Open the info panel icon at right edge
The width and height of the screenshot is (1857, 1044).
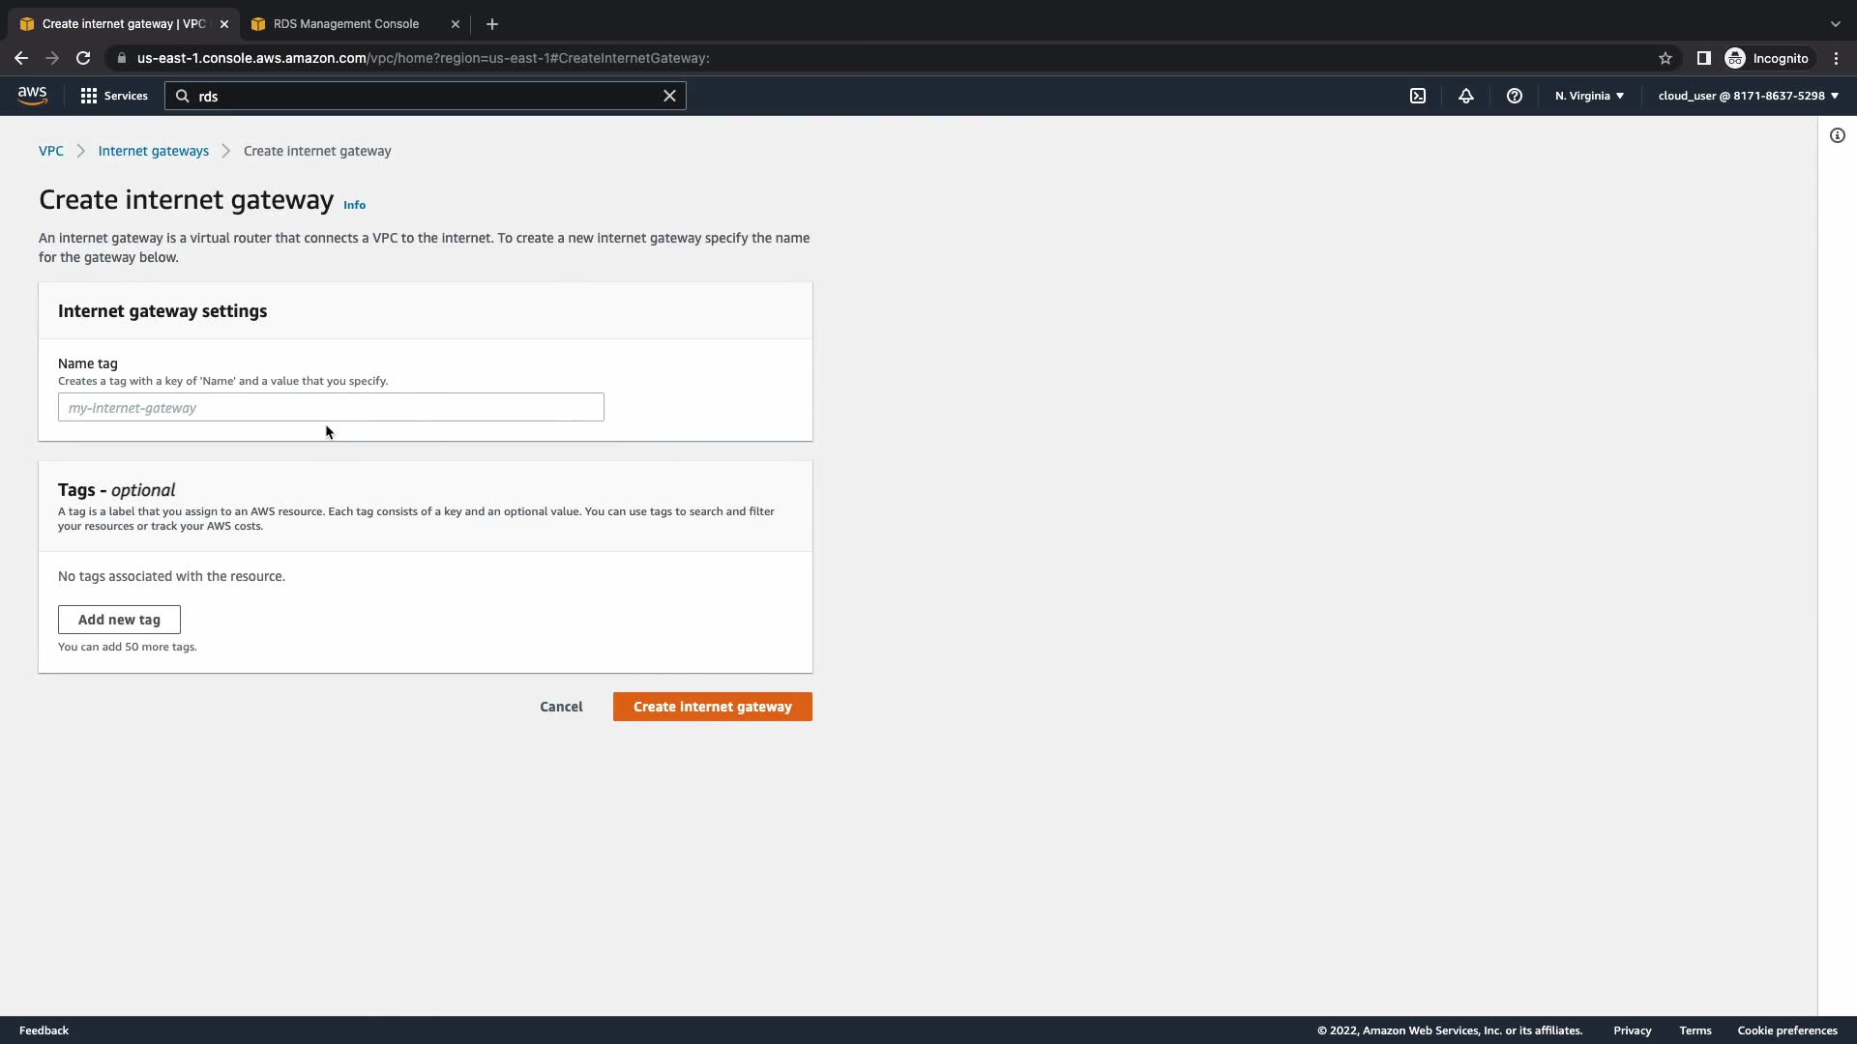tap(1838, 135)
